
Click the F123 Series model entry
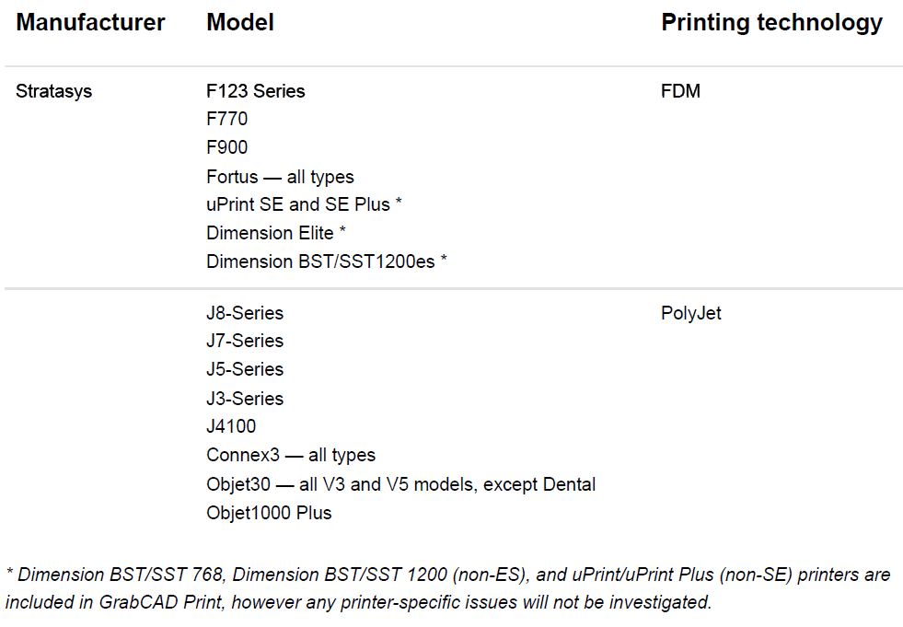coord(255,91)
